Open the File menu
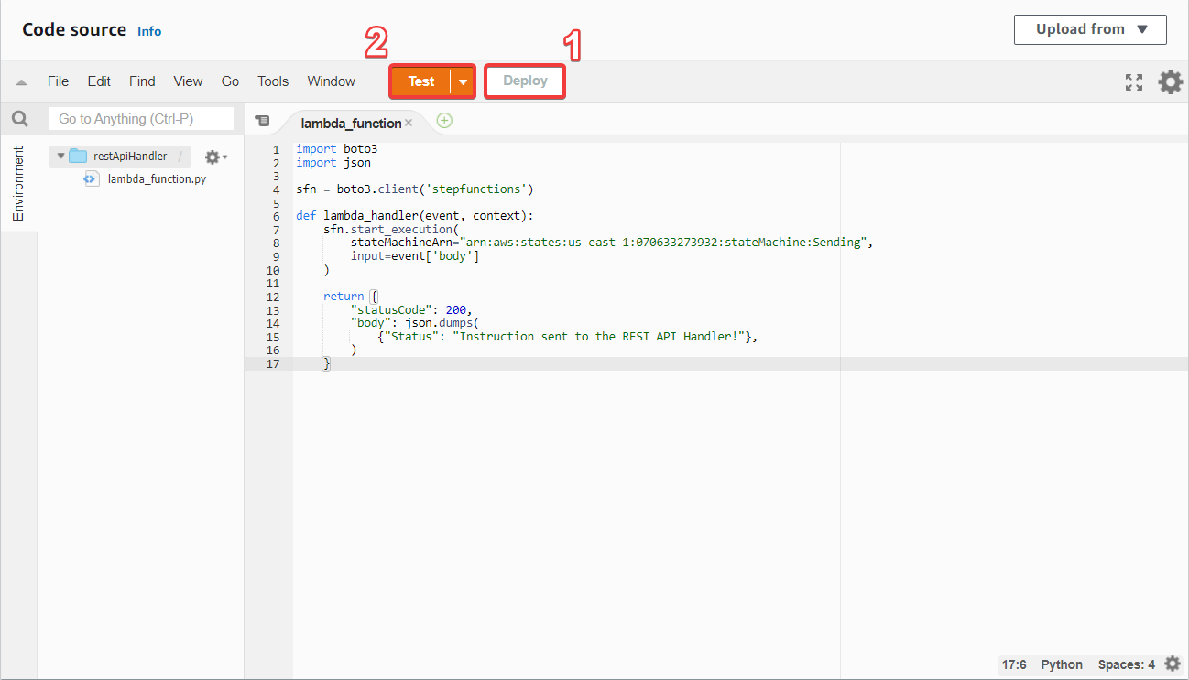The image size is (1189, 680). click(58, 81)
